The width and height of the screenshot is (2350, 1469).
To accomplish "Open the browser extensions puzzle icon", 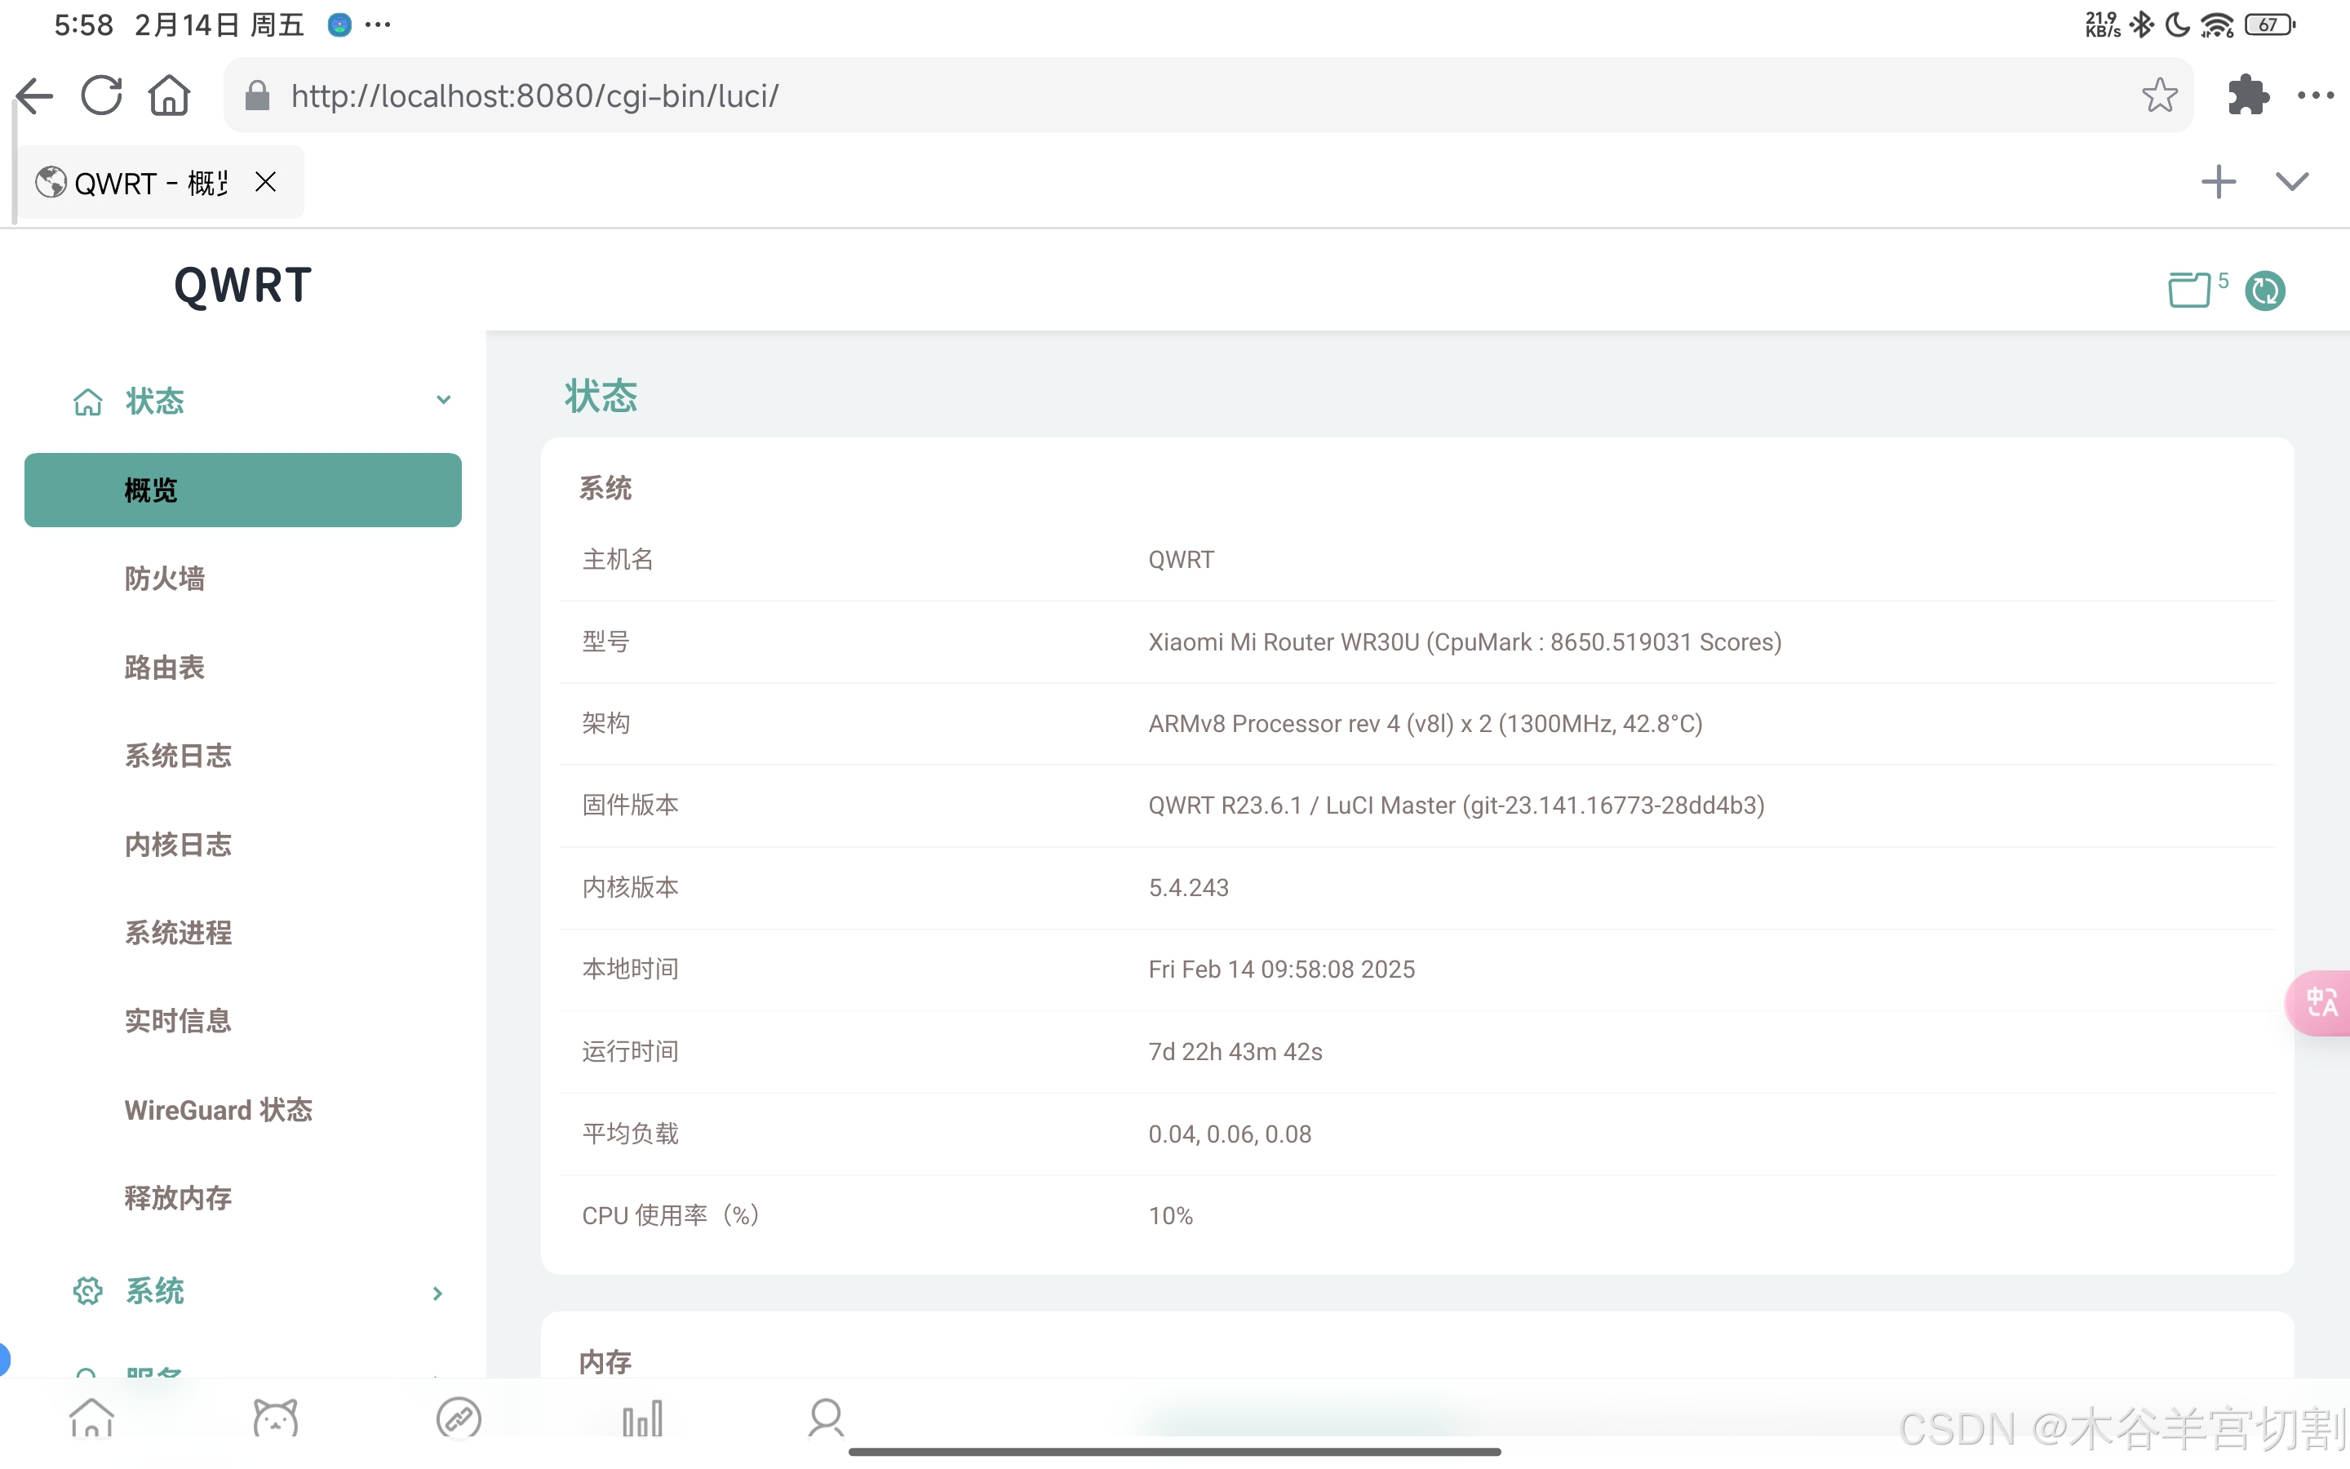I will [2247, 95].
